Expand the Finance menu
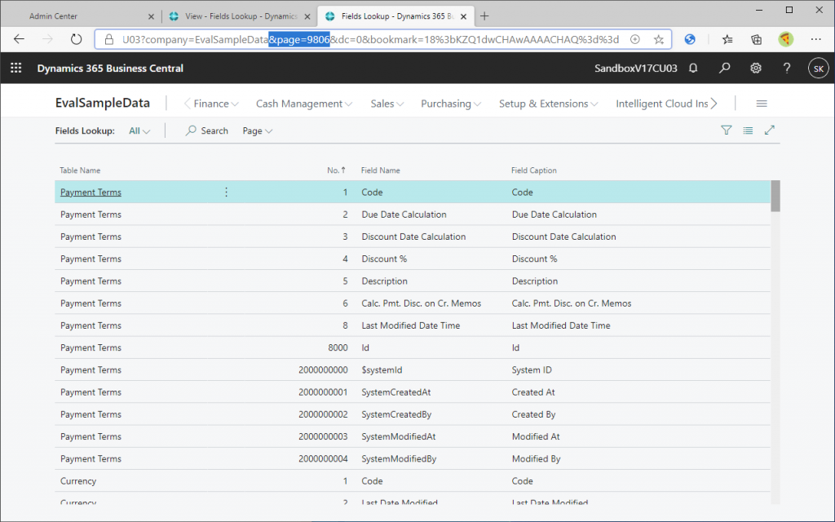The height and width of the screenshot is (522, 835). tap(215, 104)
